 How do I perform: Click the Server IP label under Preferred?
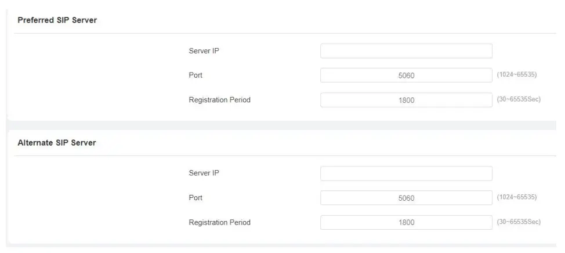(204, 51)
